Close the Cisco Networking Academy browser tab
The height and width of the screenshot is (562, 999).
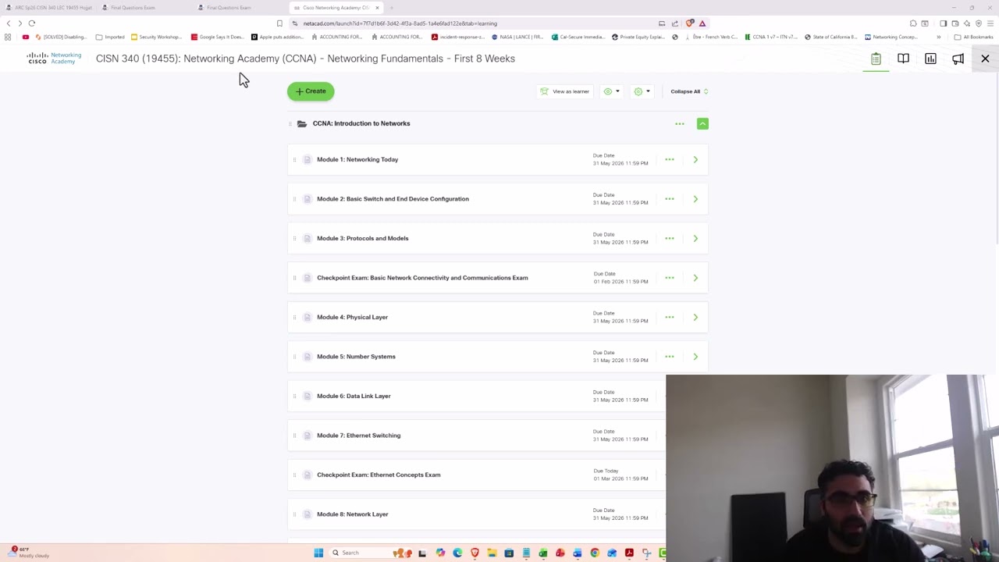(377, 8)
